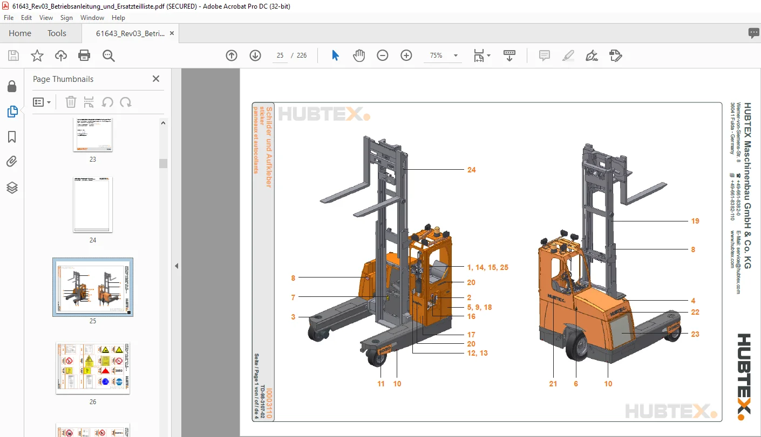Open the File menu

9,18
